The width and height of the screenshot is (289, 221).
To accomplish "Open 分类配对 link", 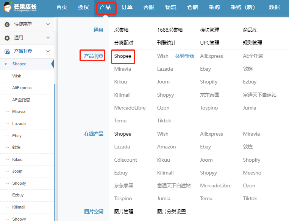I will 124,43.
